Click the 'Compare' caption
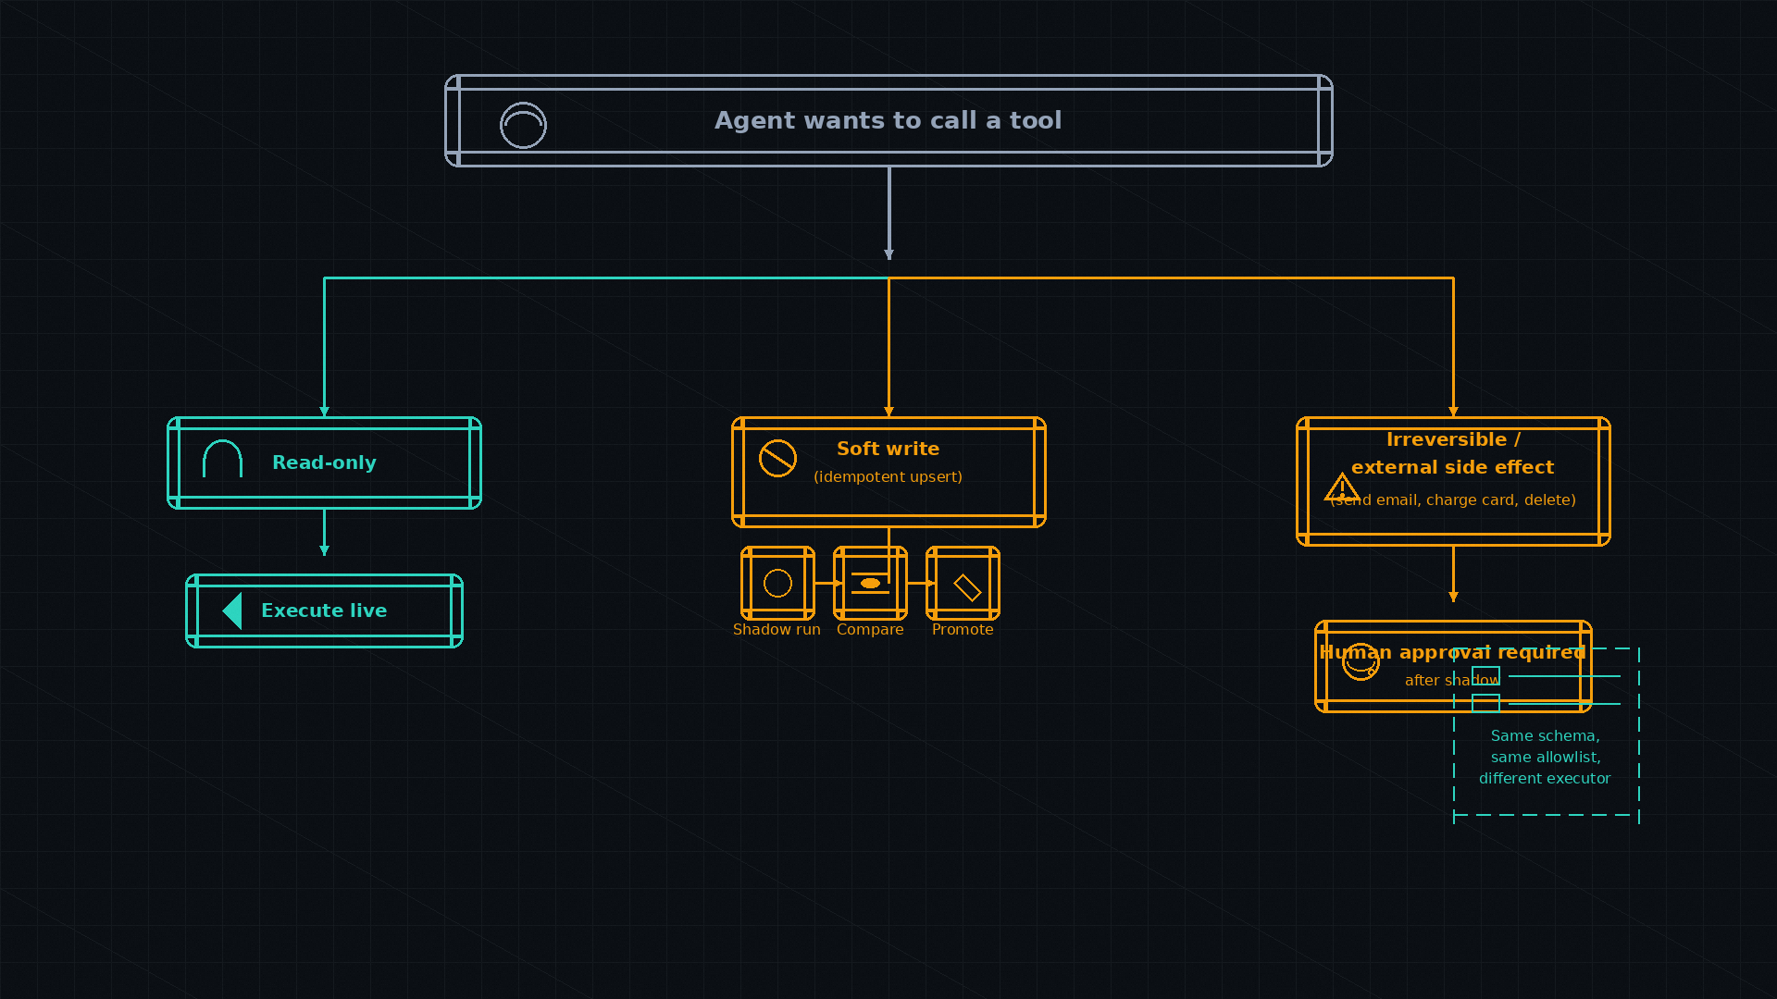The width and height of the screenshot is (1777, 999). (870, 629)
